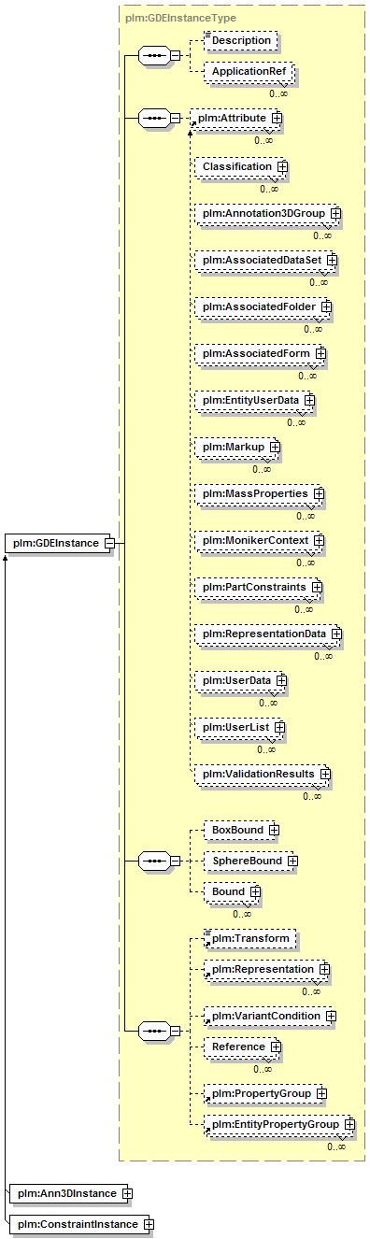Collapse the plm:GDEInstance node
This screenshot has height=1239, width=370.
point(109,543)
